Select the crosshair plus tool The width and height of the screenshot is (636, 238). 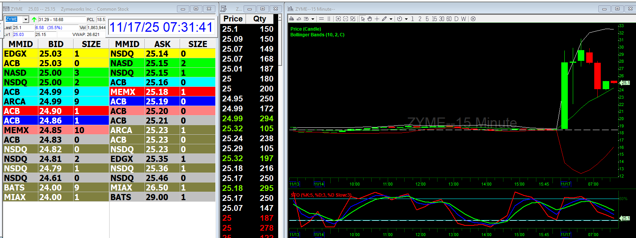pyautogui.click(x=377, y=19)
